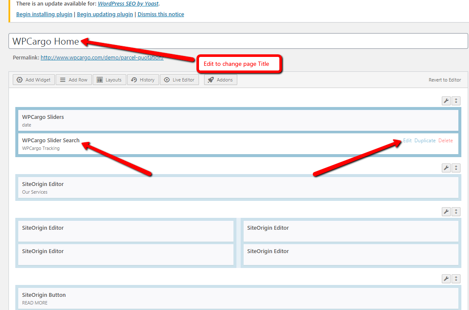Click the Layouts grid icon
The width and height of the screenshot is (469, 310).
100,80
